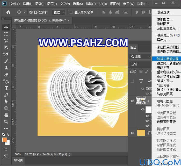The width and height of the screenshot is (181, 166).
Task: Switch to the 图层 panel tab
Action: (x=133, y=47)
